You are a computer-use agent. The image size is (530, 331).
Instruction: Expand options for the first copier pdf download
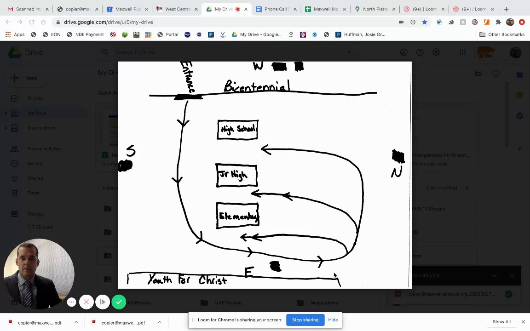tap(76, 322)
